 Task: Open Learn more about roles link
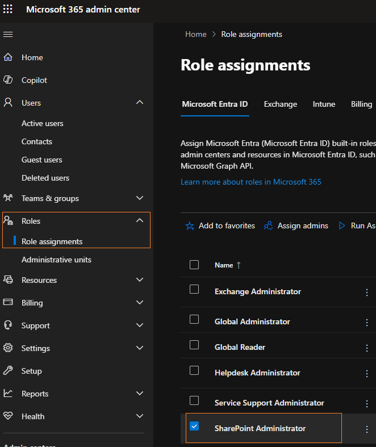coord(251,182)
